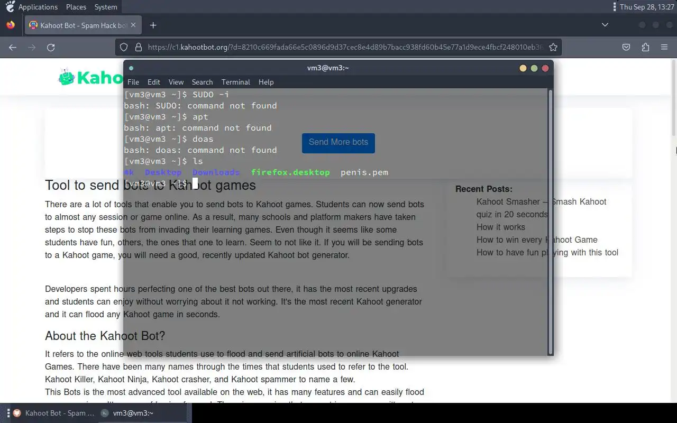The image size is (677, 423).
Task: Click the browser forward arrow
Action: [32, 47]
